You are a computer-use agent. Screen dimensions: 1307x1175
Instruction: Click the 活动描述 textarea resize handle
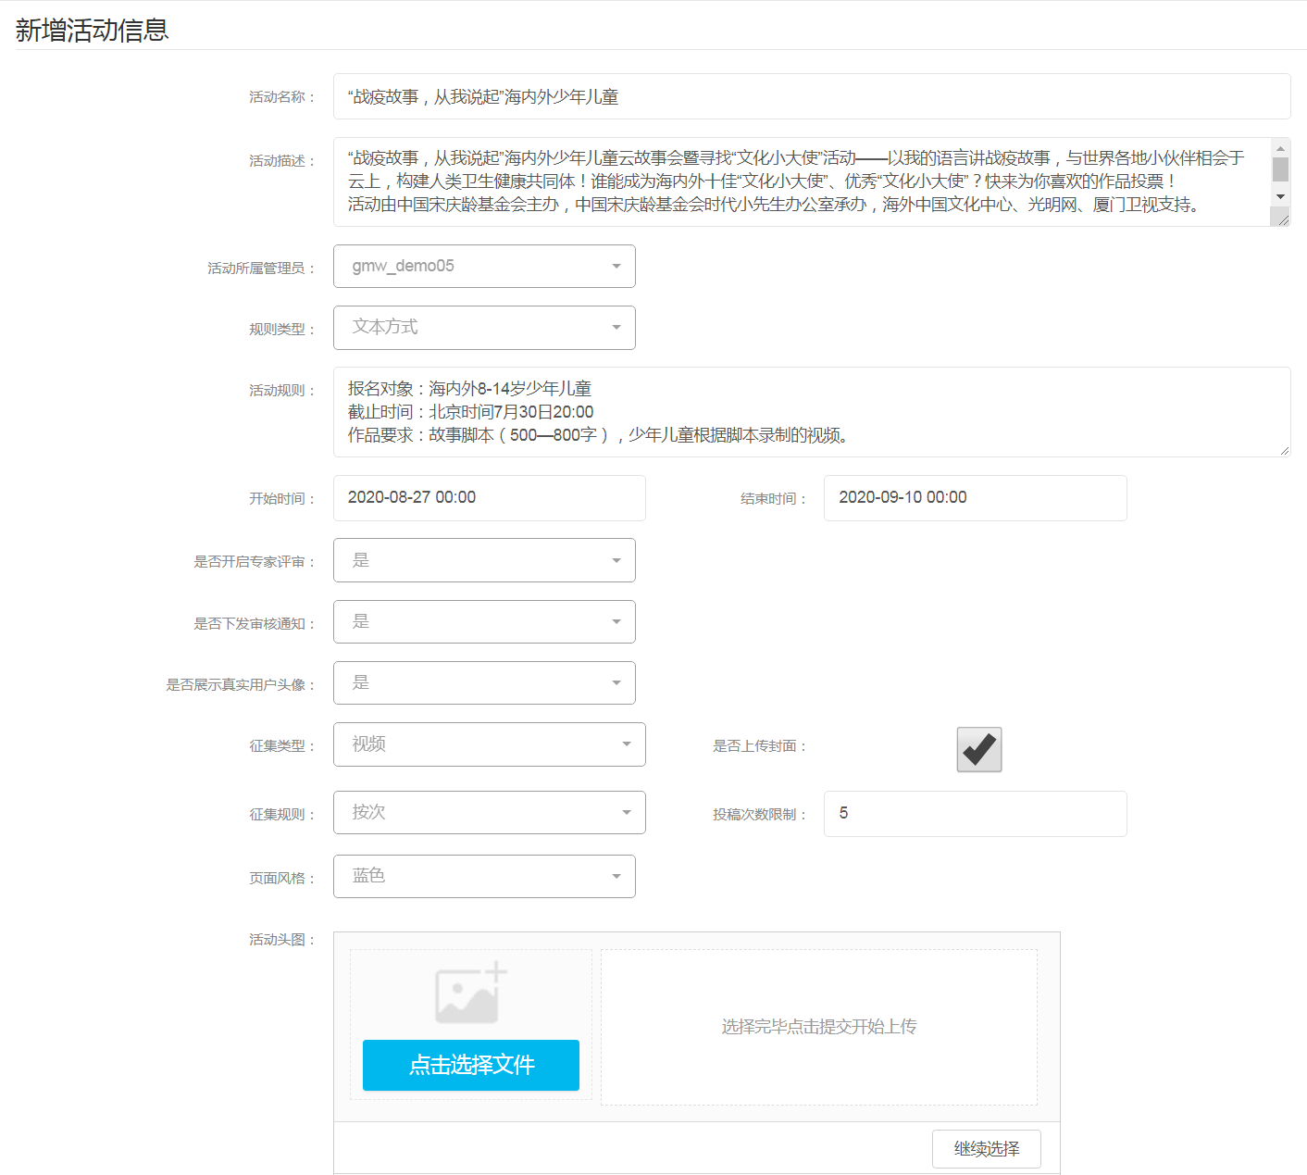tap(1281, 218)
